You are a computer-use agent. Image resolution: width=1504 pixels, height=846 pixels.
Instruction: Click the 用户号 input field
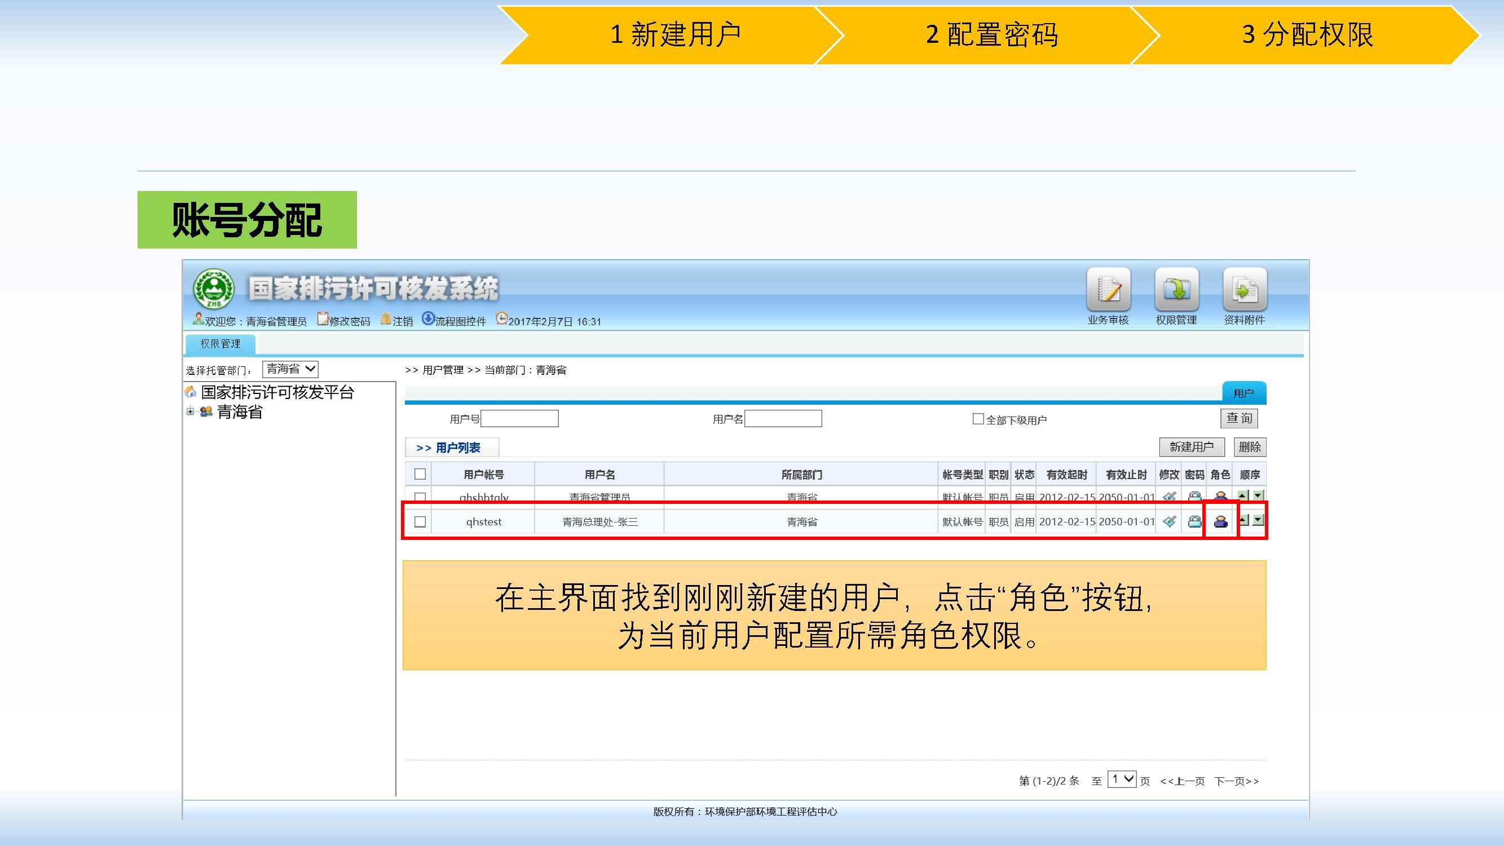point(519,419)
